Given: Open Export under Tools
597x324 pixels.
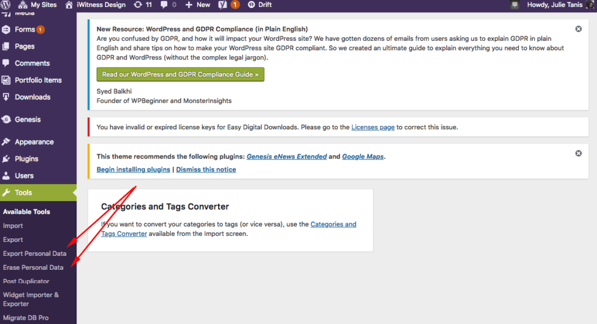Looking at the screenshot, I should (x=13, y=240).
